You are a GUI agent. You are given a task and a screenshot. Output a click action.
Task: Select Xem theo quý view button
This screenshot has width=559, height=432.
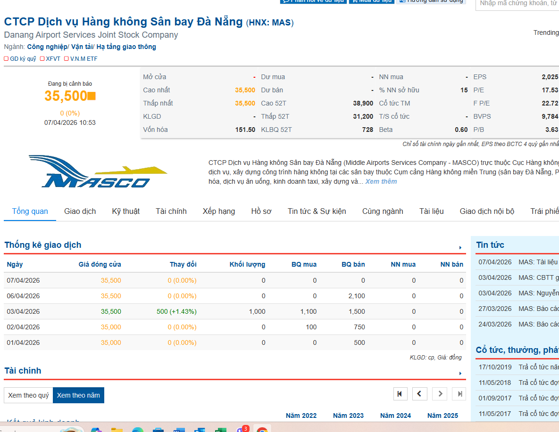point(28,395)
